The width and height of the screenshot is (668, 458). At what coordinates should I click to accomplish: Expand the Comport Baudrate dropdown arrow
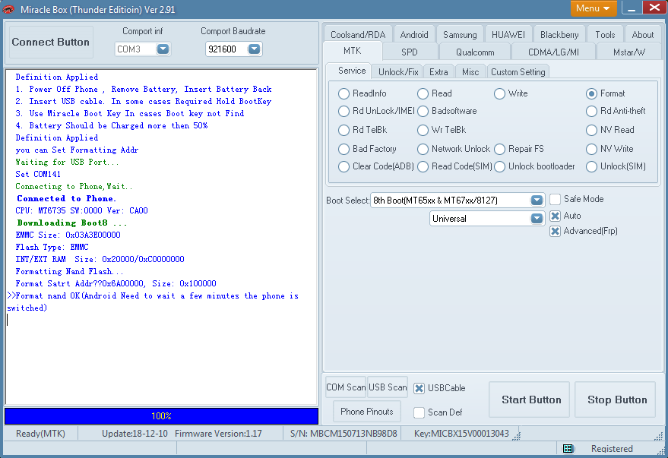click(254, 49)
